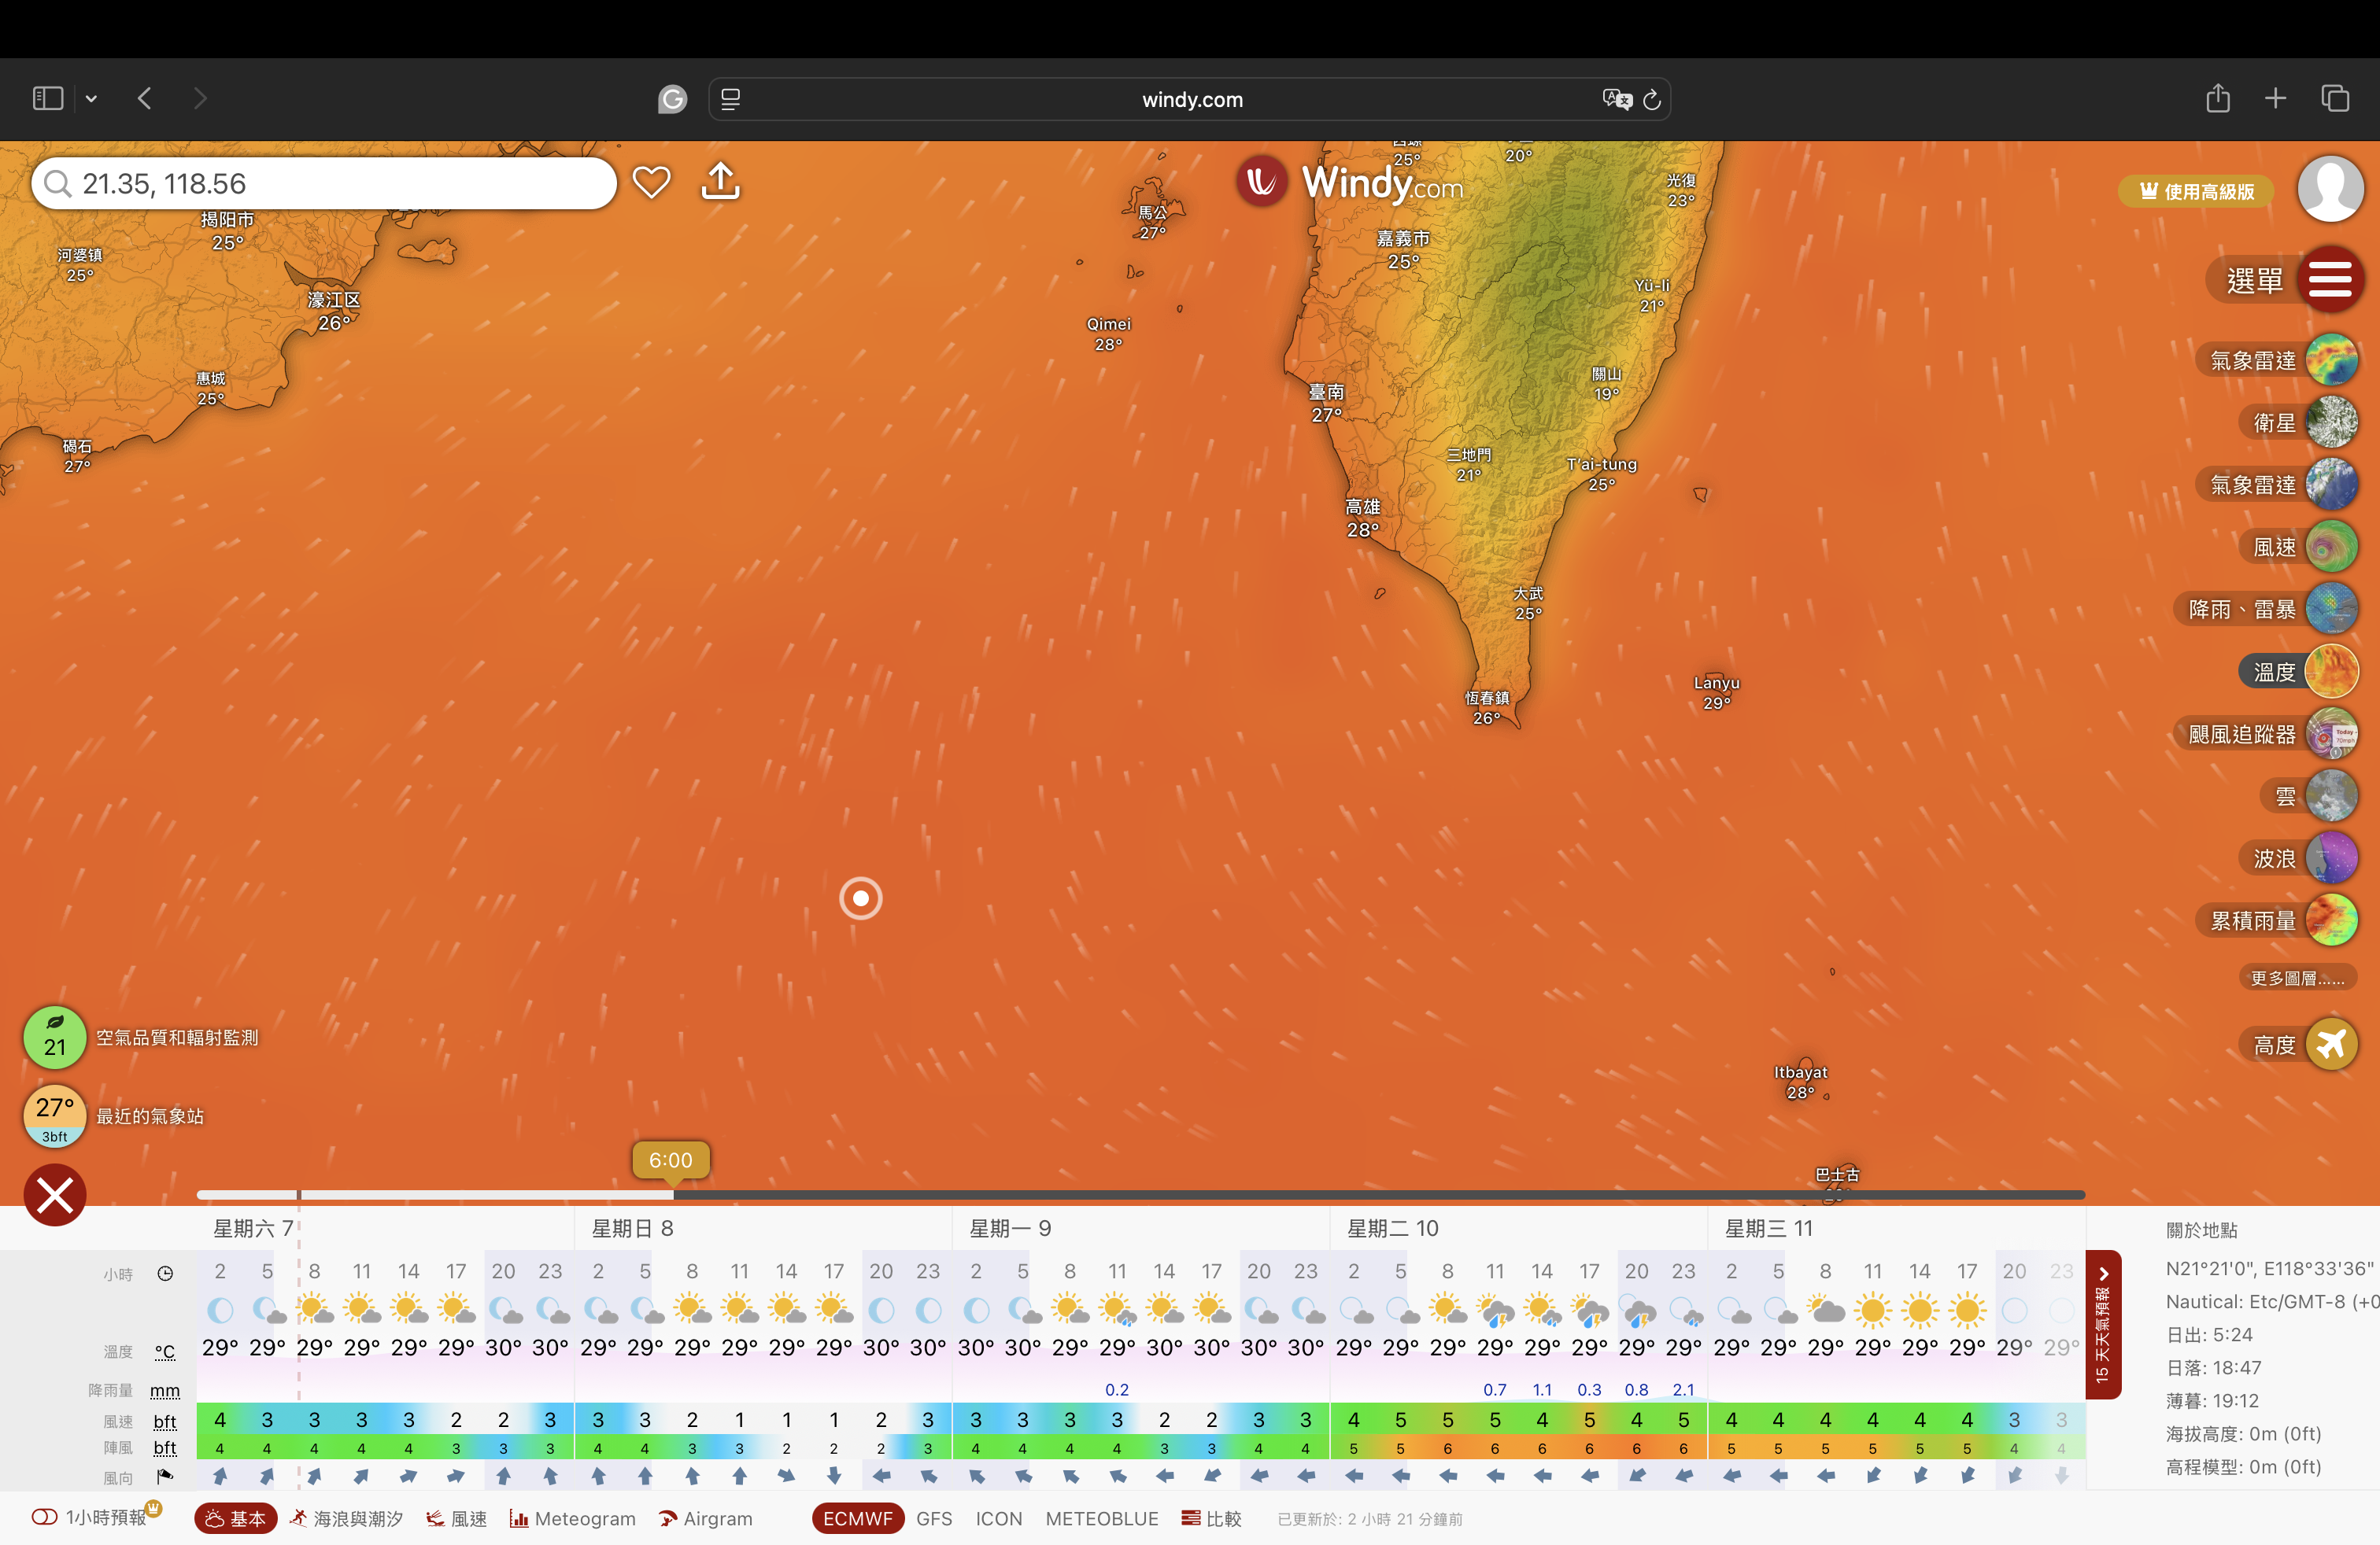This screenshot has height=1545, width=2380.
Task: Open the hurricane tracker layer
Action: pos(2331,735)
